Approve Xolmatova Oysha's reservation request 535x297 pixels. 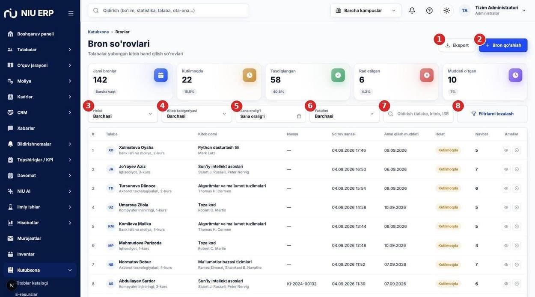tap(517, 150)
